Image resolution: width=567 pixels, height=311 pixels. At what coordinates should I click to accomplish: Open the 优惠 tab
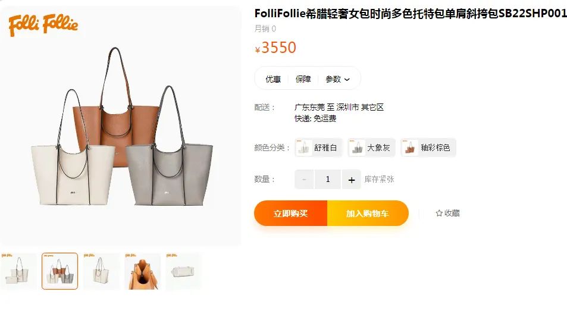tap(273, 79)
